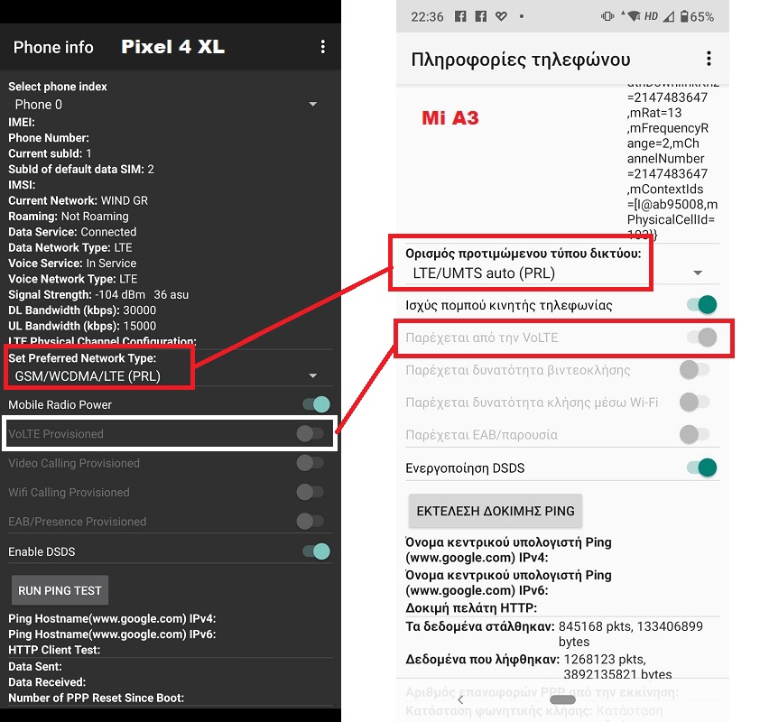This screenshot has height=722, width=760.
Task: Click the Πληροφορίες τηλεφώνου title
Action: click(x=521, y=60)
